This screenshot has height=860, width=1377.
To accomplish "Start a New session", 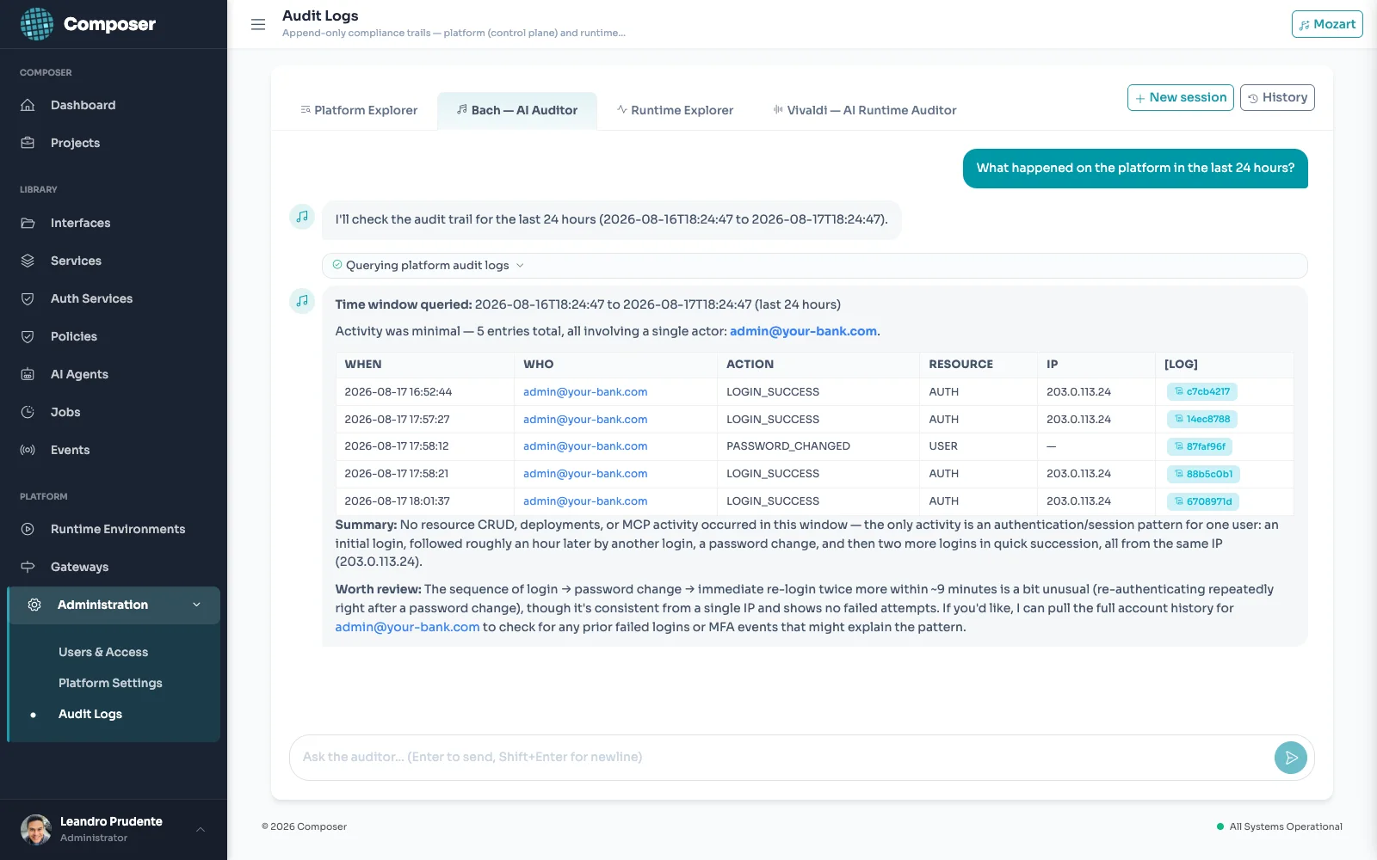I will (1180, 97).
